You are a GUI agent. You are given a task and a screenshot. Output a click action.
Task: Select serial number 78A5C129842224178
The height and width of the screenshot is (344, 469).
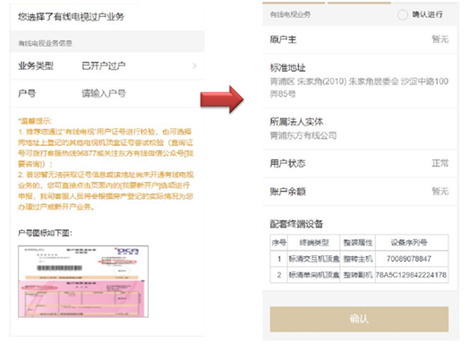click(x=411, y=275)
